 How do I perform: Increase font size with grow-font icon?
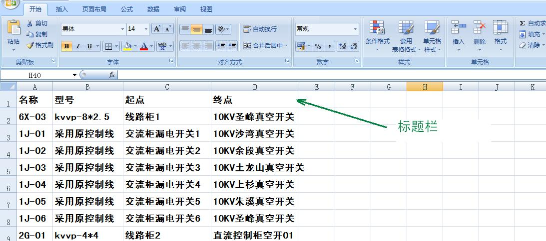(x=157, y=29)
